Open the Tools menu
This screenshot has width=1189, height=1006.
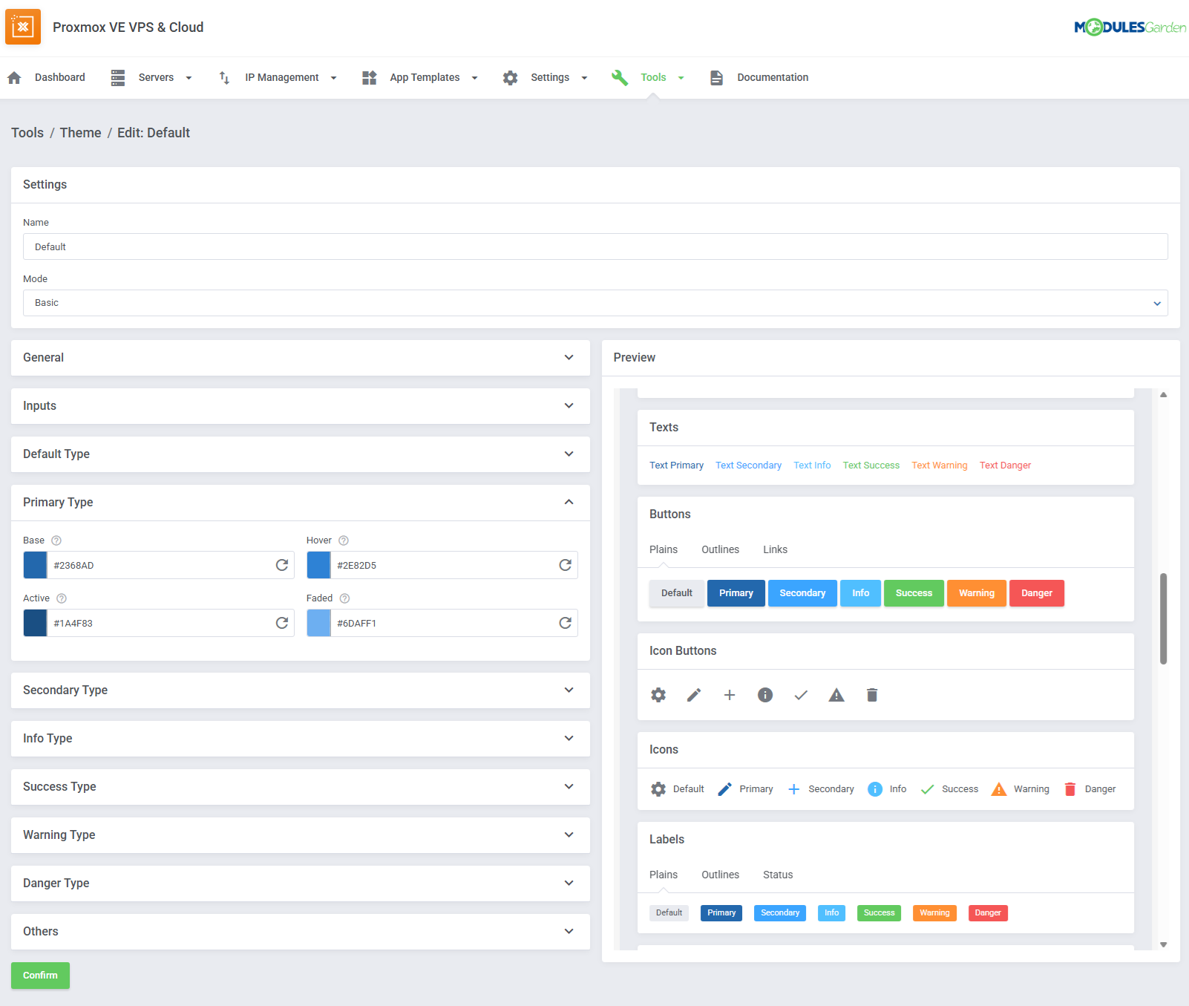pyautogui.click(x=653, y=77)
